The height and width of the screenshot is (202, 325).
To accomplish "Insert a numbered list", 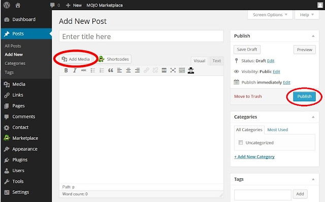I will tap(102, 70).
